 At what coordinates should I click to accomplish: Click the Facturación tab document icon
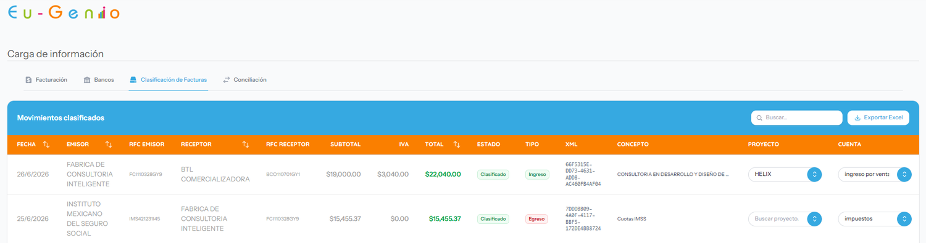pyautogui.click(x=28, y=80)
